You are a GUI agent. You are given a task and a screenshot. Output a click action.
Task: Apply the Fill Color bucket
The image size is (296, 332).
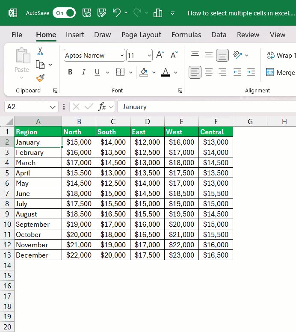click(144, 72)
